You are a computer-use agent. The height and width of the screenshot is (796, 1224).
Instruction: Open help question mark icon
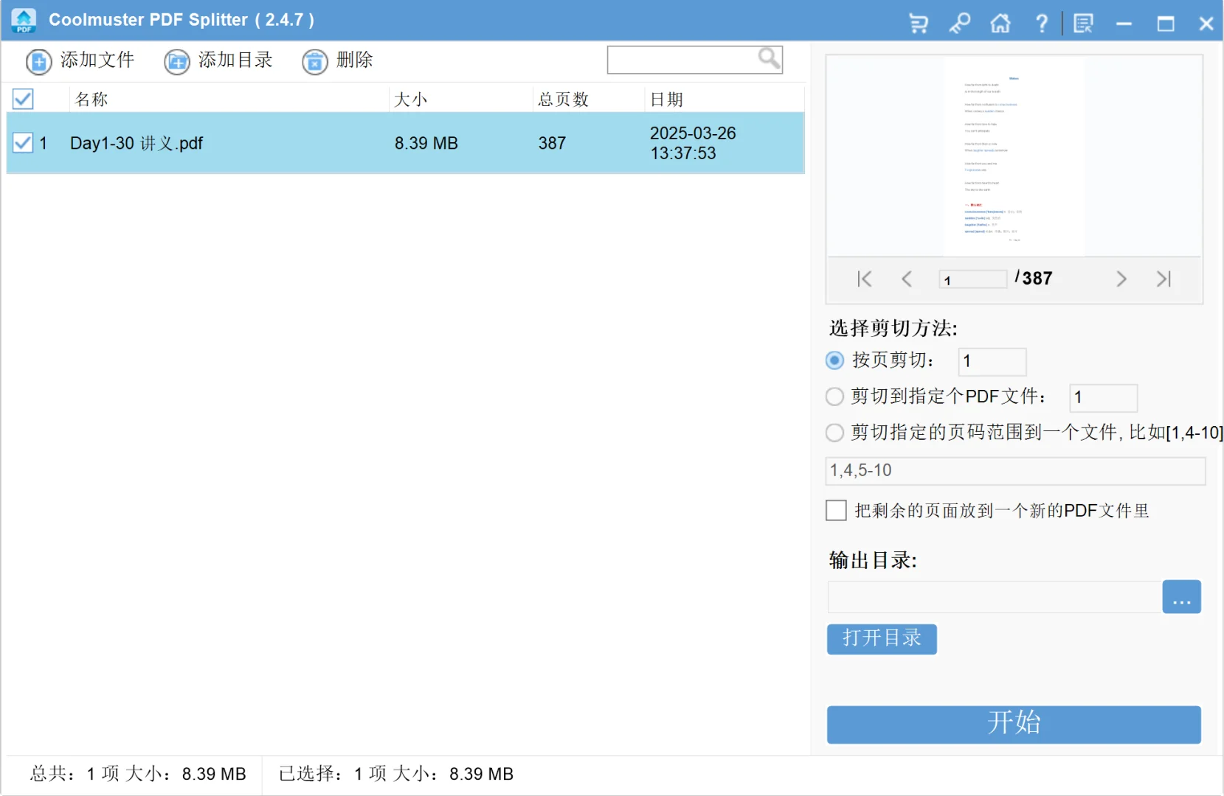point(1042,24)
